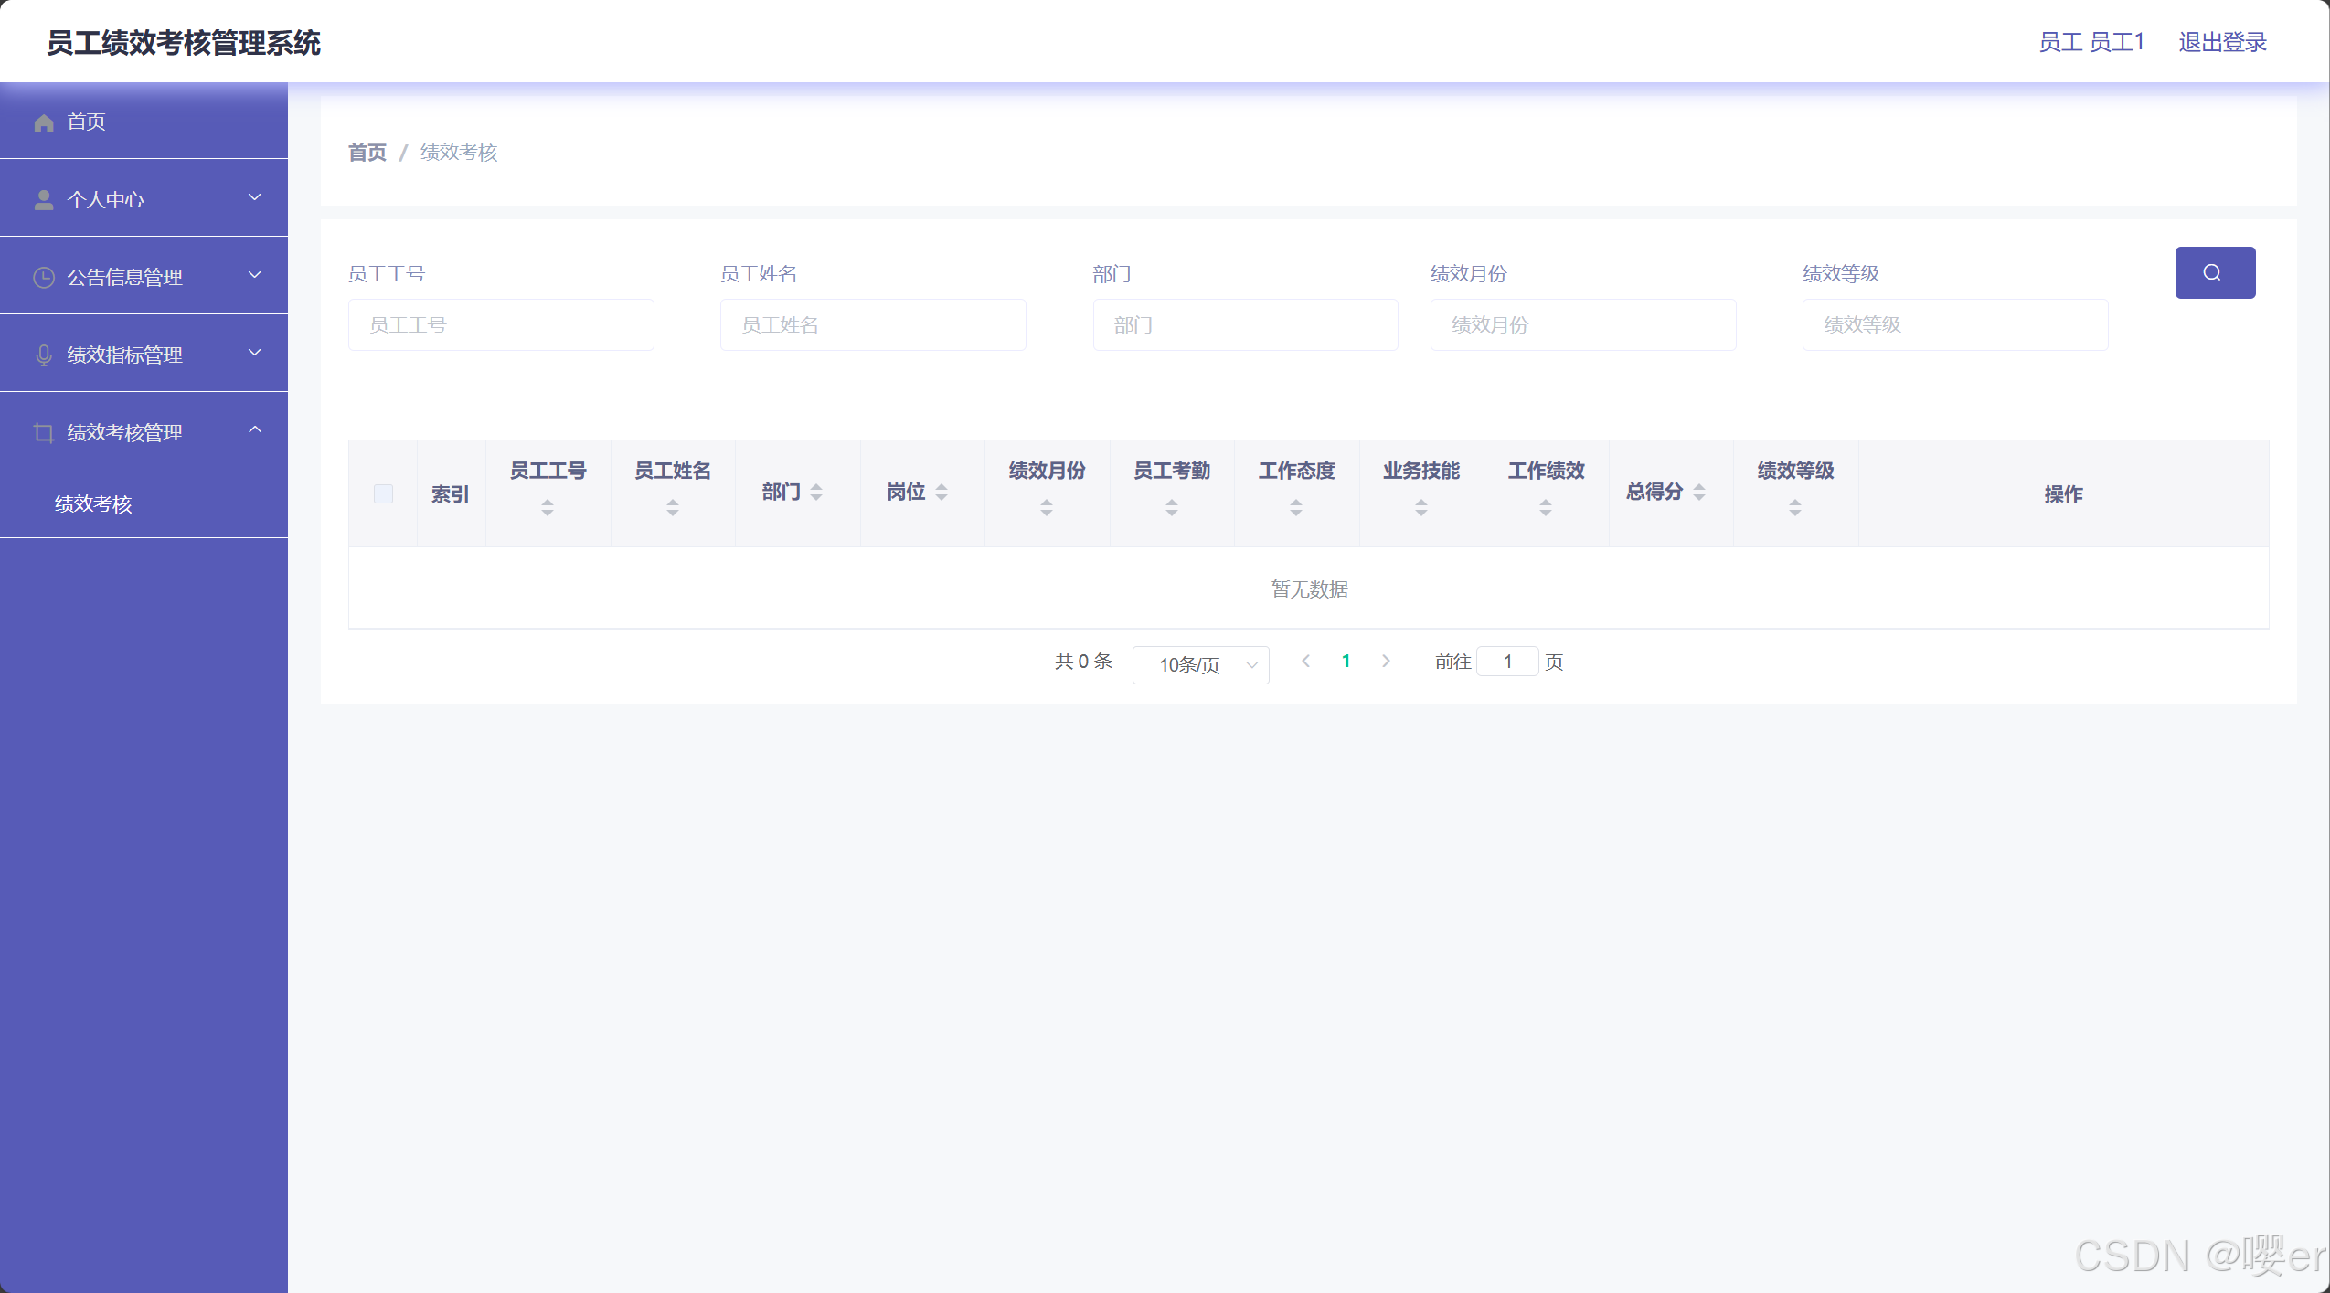Open the 公告信息管理 menu item
The width and height of the screenshot is (2330, 1293).
coord(125,278)
